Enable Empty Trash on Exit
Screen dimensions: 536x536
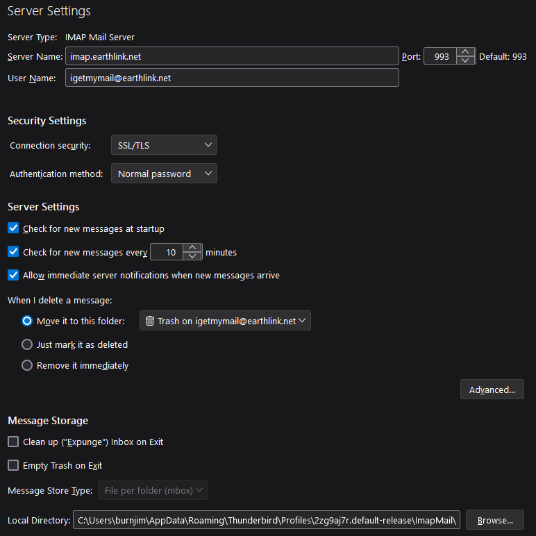point(13,465)
